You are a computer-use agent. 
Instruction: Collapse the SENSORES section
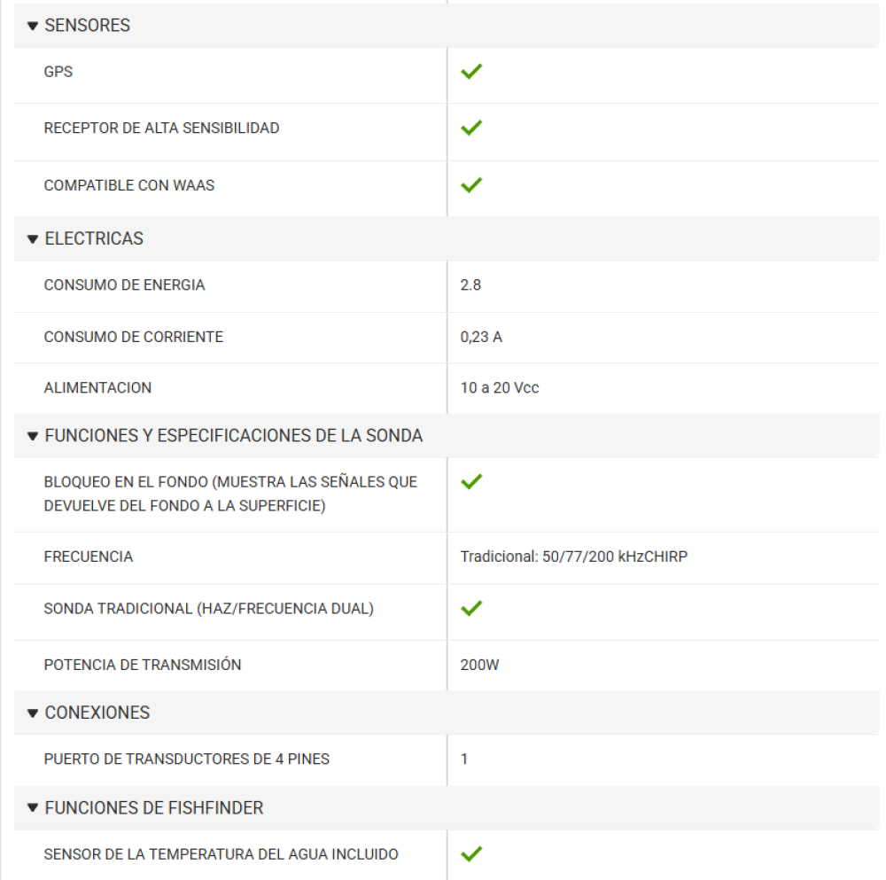(34, 26)
